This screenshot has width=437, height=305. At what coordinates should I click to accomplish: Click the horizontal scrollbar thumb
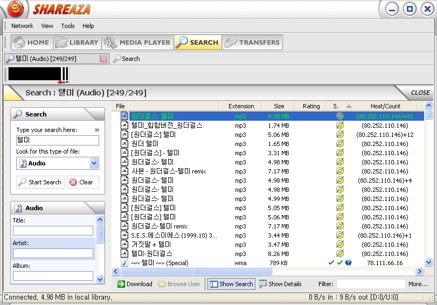[x=196, y=271]
